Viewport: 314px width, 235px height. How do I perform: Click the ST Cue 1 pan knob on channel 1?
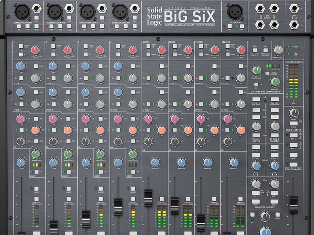[x=20, y=66]
